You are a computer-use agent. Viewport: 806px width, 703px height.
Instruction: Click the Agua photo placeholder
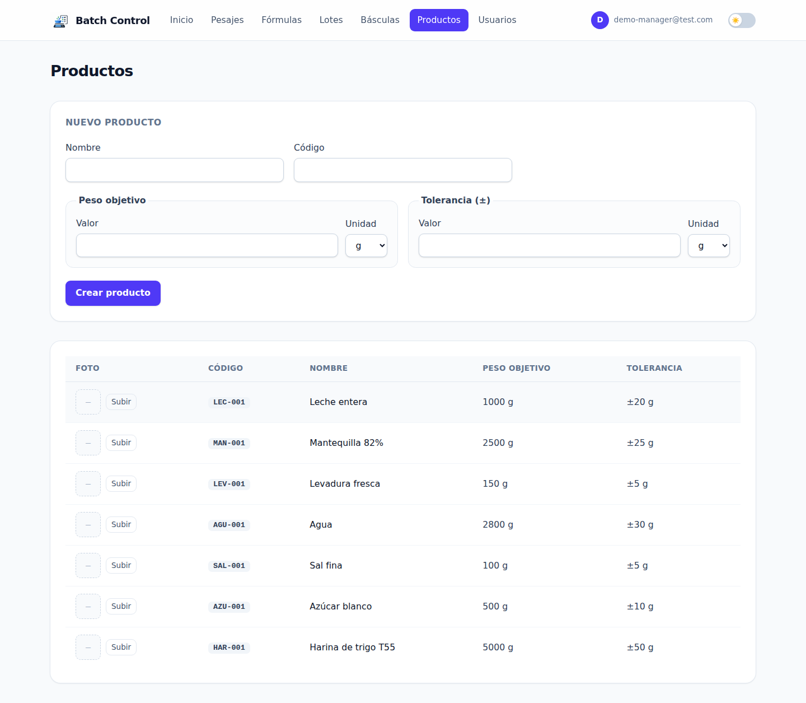tap(88, 525)
